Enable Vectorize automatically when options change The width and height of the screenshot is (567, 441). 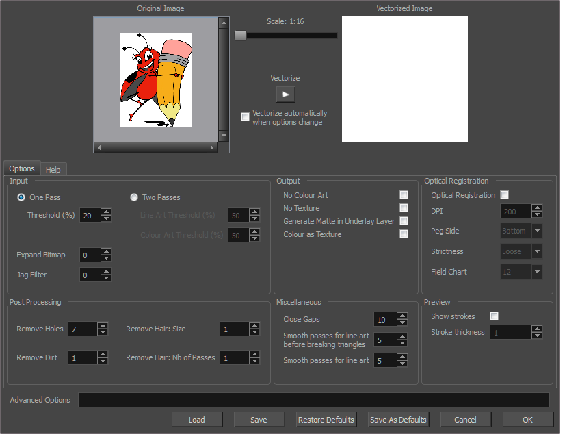point(245,117)
